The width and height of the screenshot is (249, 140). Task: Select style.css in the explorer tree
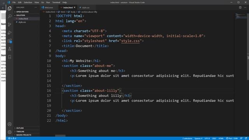22,22
